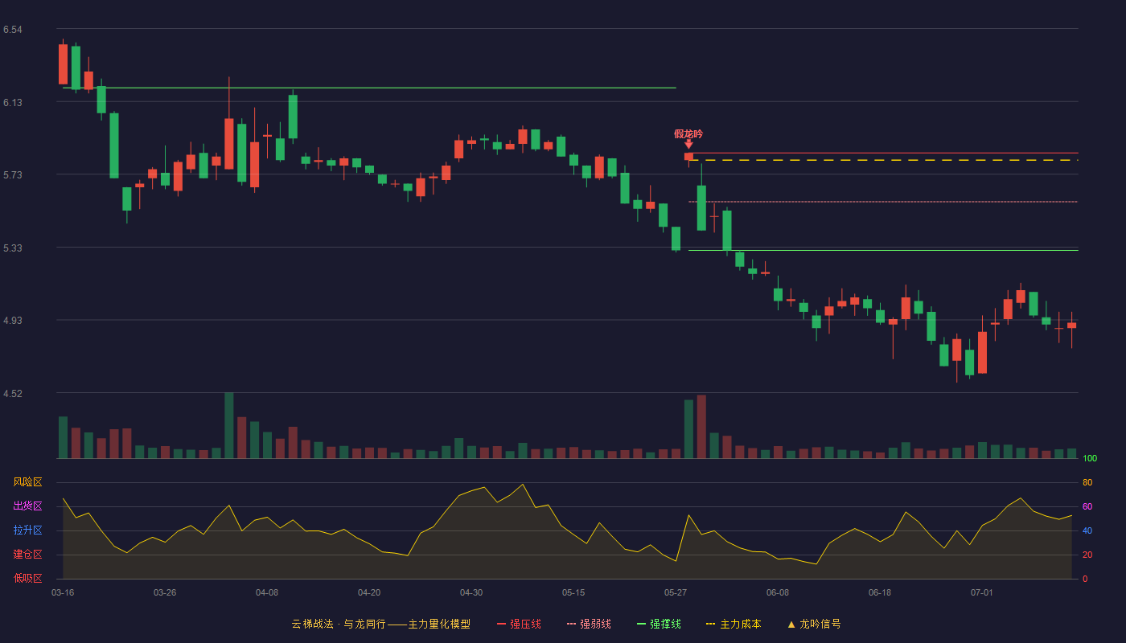The width and height of the screenshot is (1126, 643).
Task: Click the yellow dashed main-cost line
Action: 883,161
